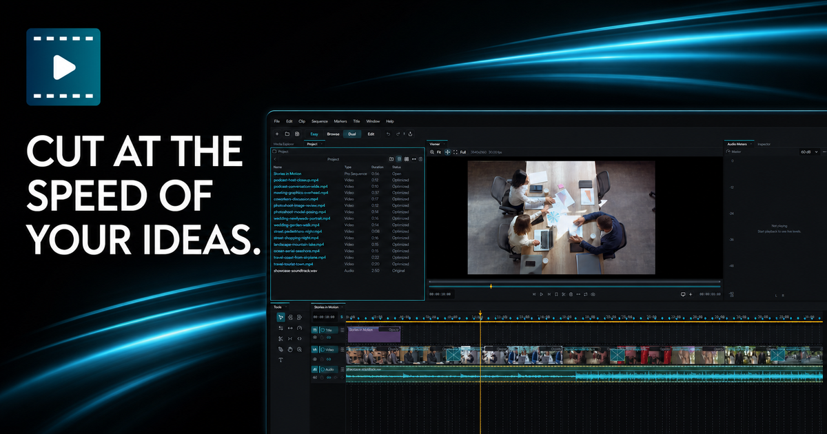Click the redo arrow in toolbar
Viewport: 827px width, 434px height.
(x=398, y=134)
